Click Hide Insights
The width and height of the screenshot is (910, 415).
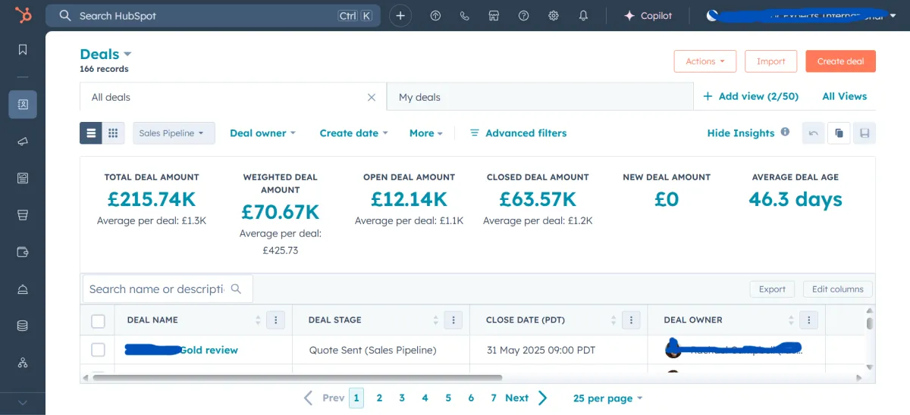(x=741, y=133)
